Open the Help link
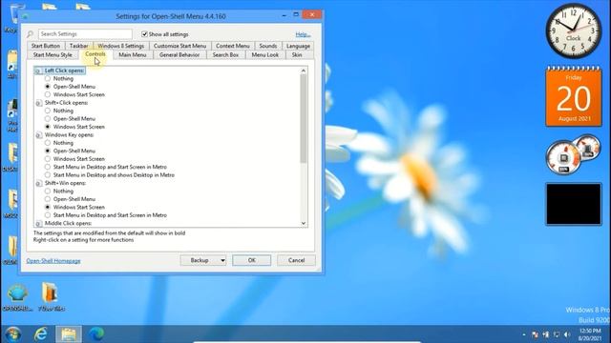The height and width of the screenshot is (343, 611). click(303, 34)
